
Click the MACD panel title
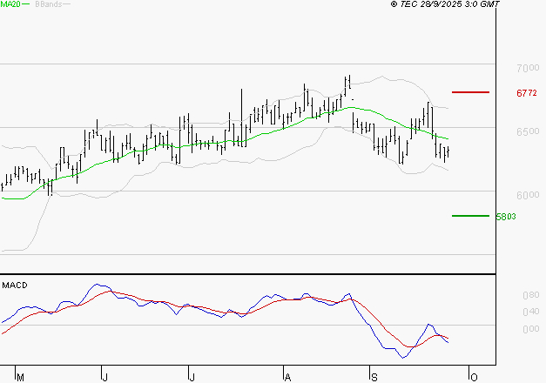click(x=14, y=285)
